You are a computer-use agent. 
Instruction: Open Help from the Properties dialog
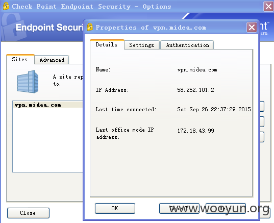226,208
